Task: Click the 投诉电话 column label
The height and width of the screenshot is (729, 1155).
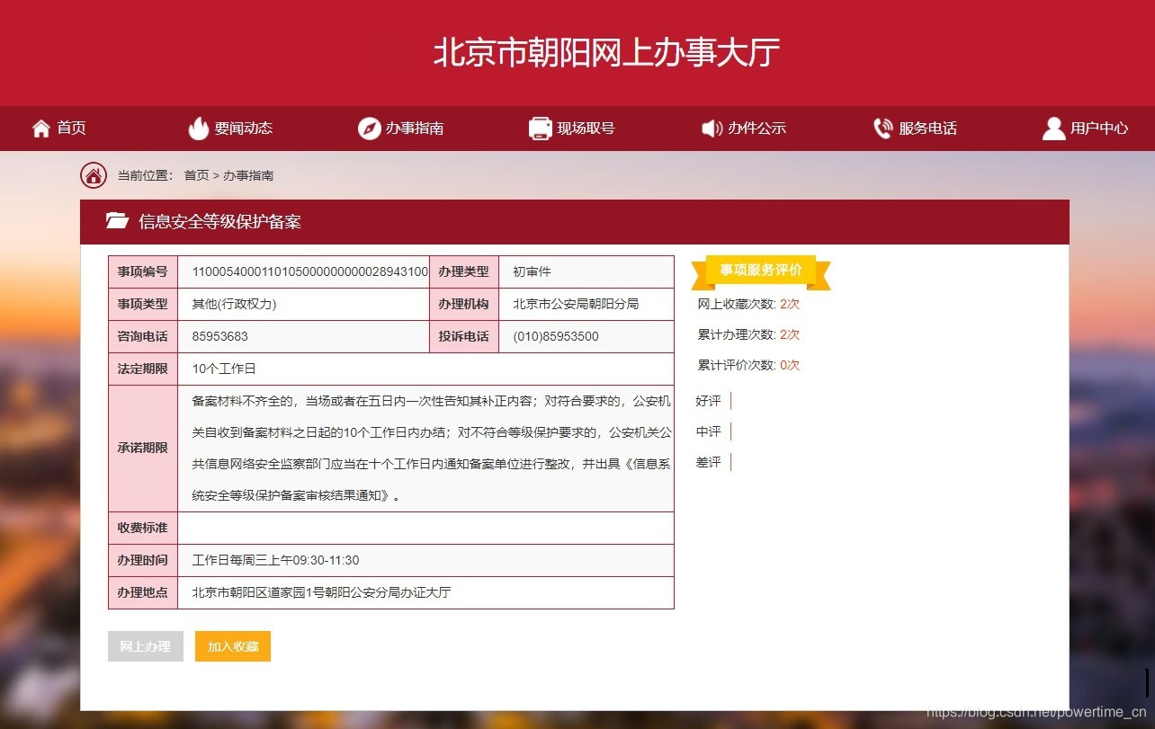Action: click(463, 337)
